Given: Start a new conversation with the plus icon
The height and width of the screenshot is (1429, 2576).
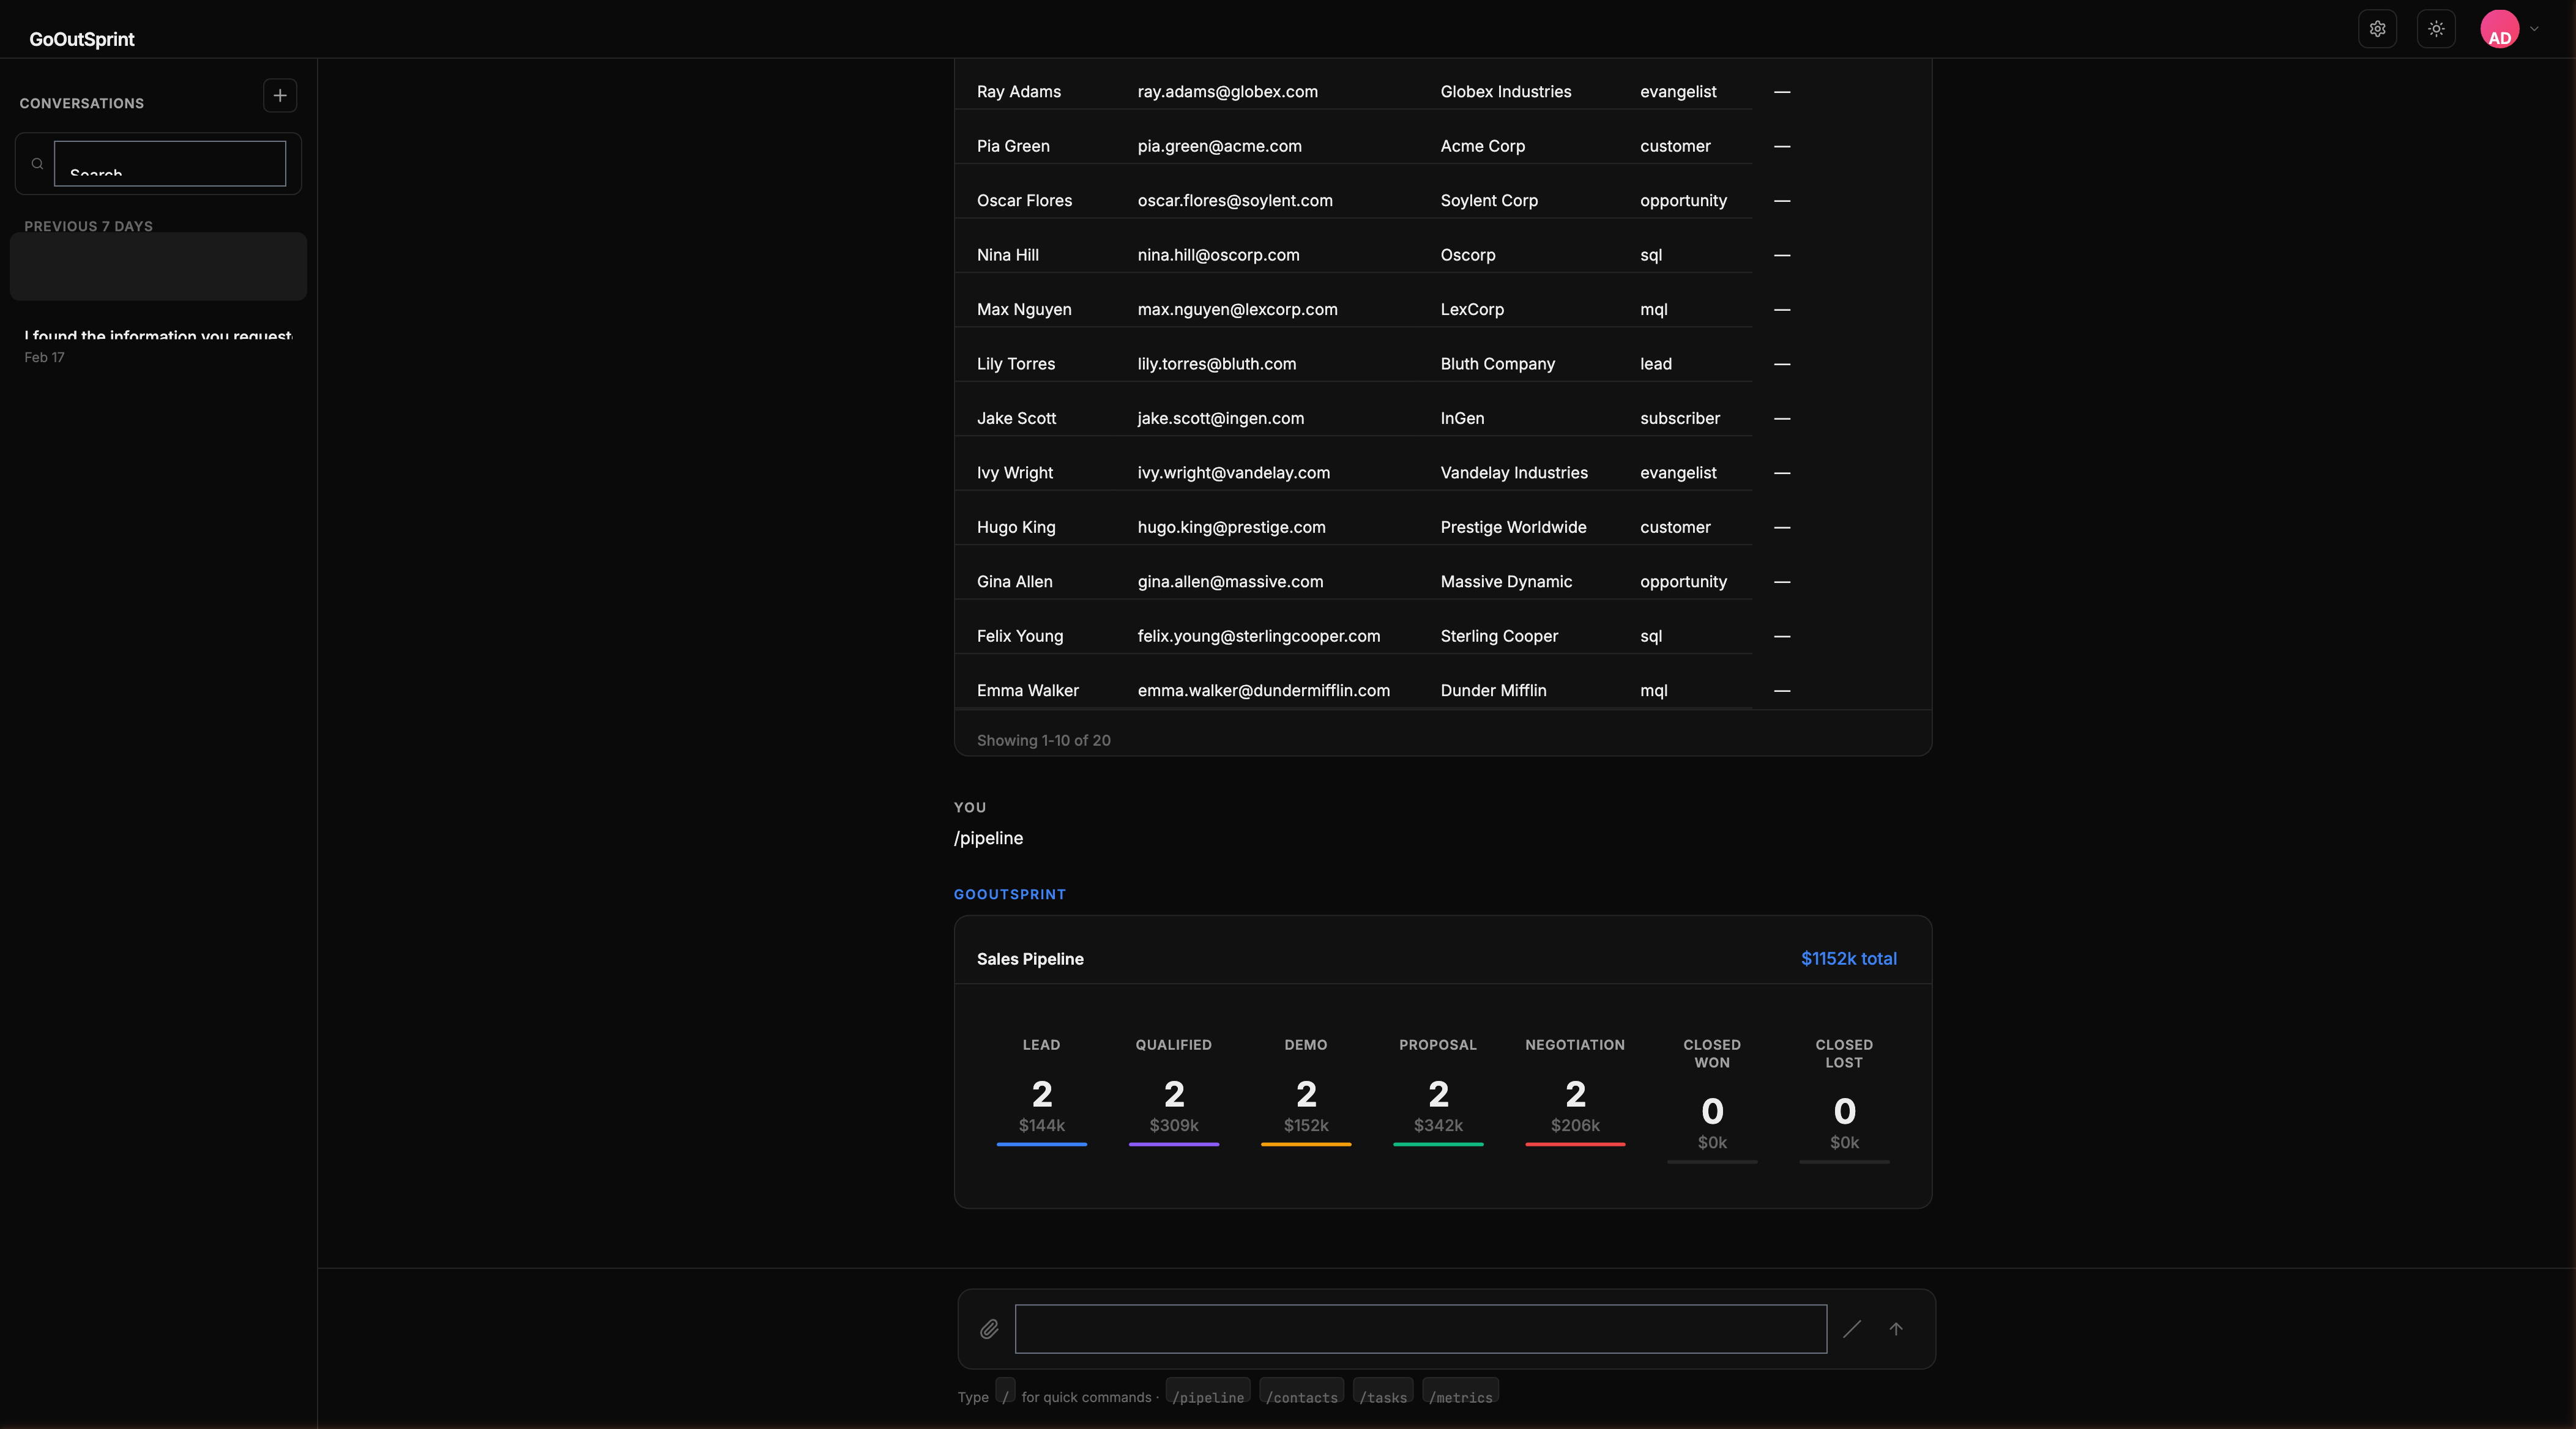Looking at the screenshot, I should 280,96.
